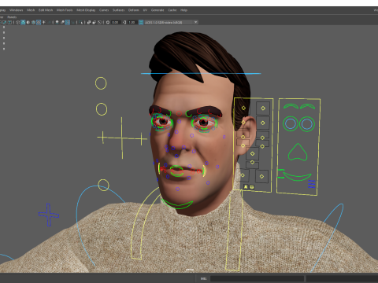Viewport: 378px width, 283px height.
Task: Select the right green eyebrow panel control
Action: click(x=308, y=106)
